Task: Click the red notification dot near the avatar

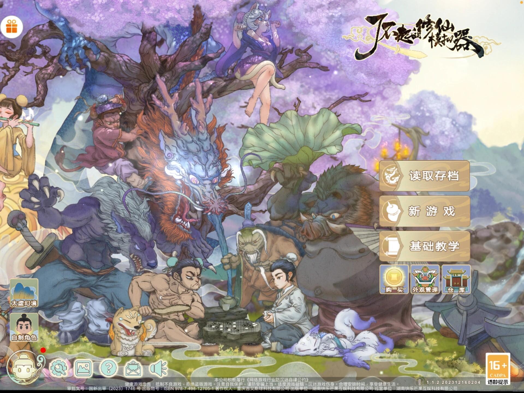Action: (43, 350)
